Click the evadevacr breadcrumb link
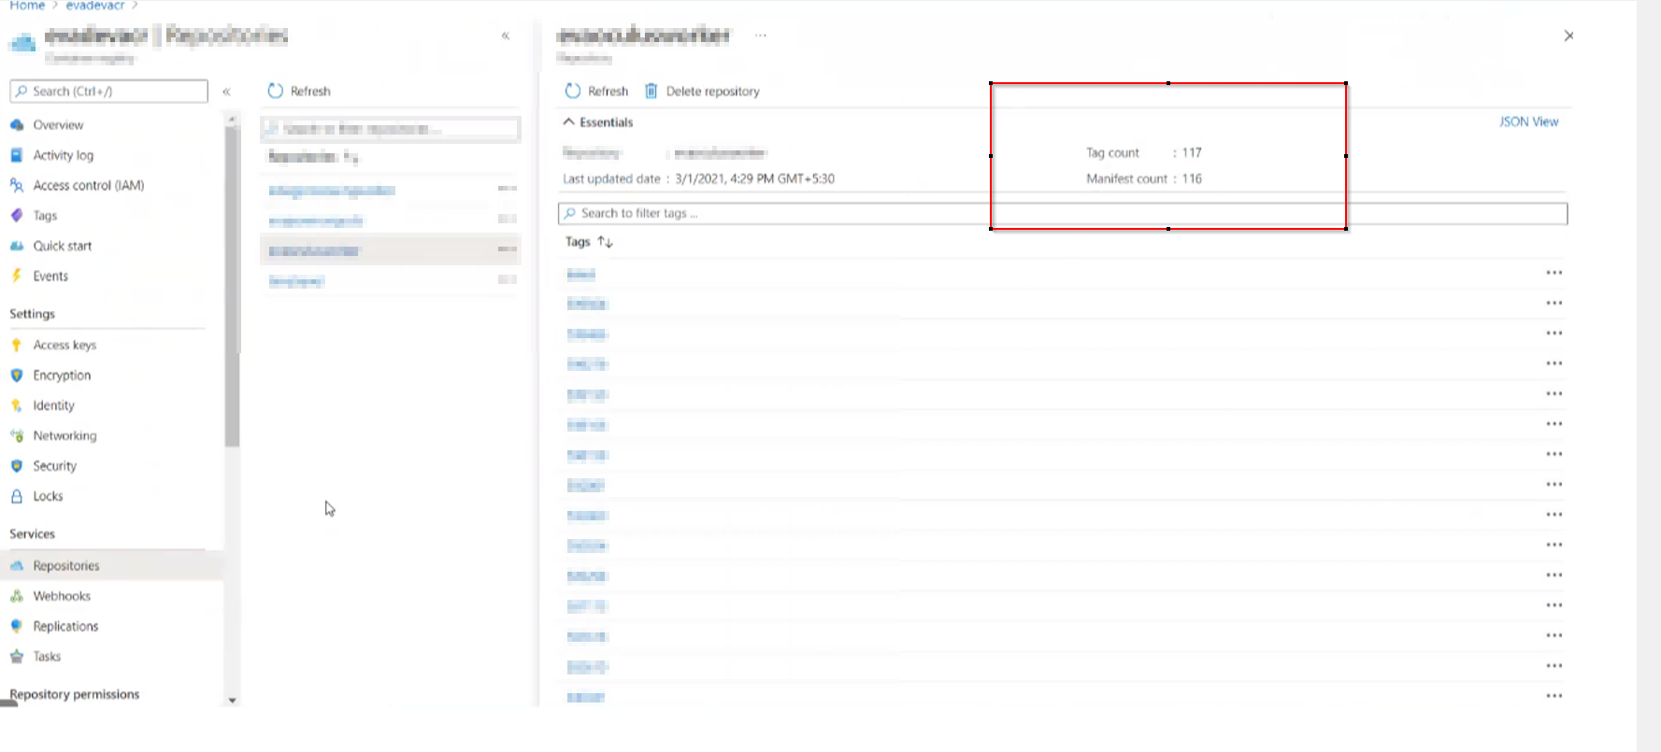The width and height of the screenshot is (1661, 752). pyautogui.click(x=95, y=6)
